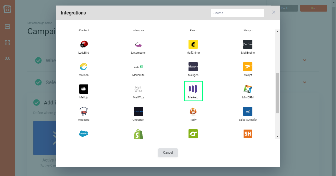Select the Shopify bag icon
Image resolution: width=336 pixels, height=176 pixels.
tap(138, 134)
